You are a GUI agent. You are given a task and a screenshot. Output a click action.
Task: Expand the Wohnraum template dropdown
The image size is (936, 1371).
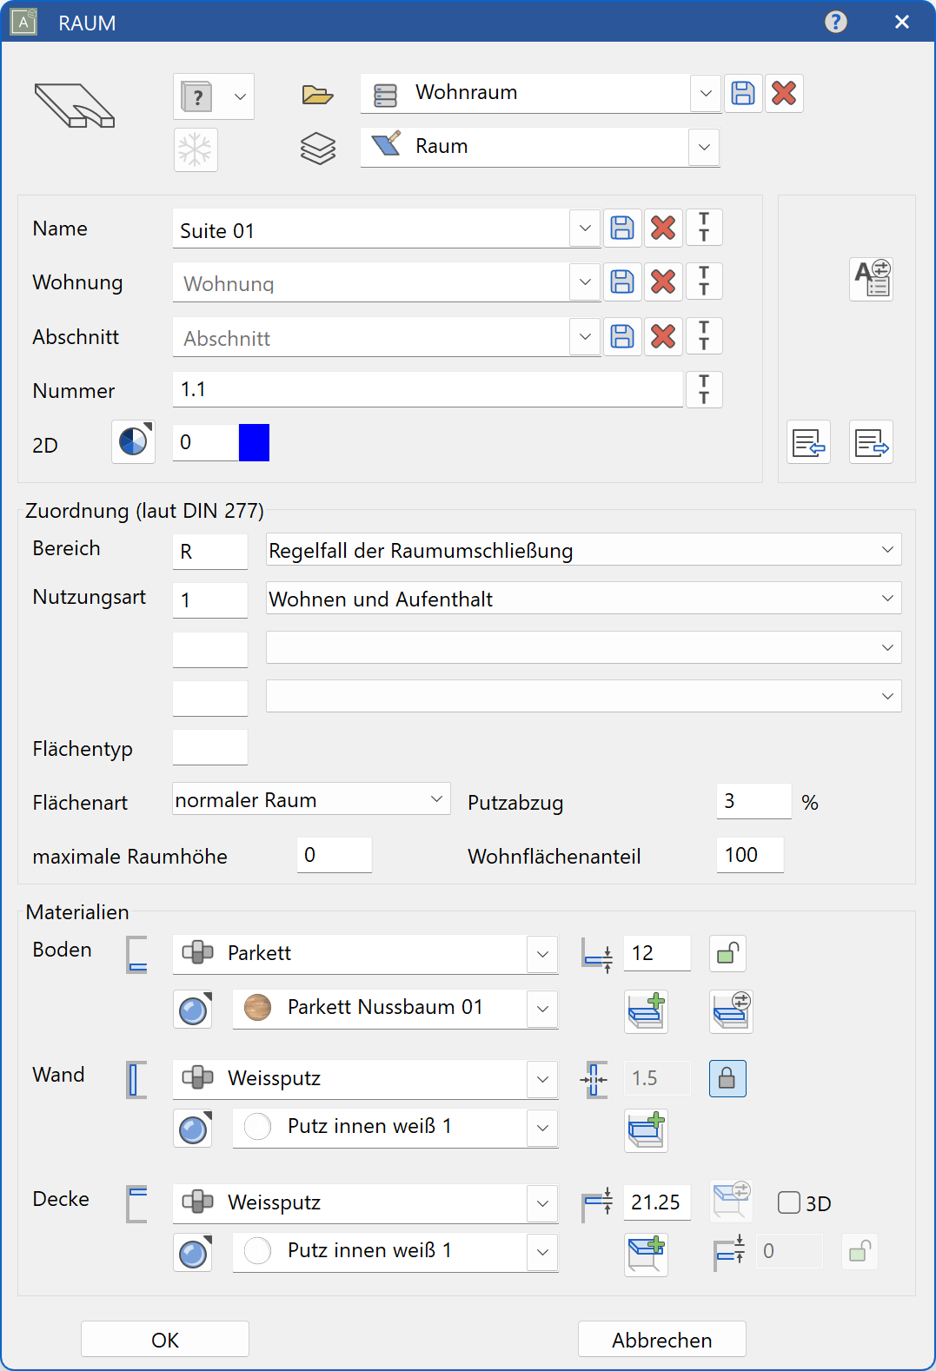[706, 94]
